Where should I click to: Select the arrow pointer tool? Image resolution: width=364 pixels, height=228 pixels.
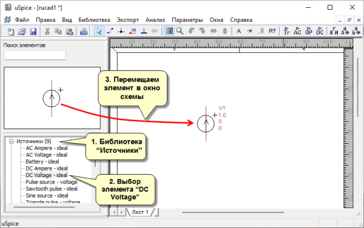point(99,31)
